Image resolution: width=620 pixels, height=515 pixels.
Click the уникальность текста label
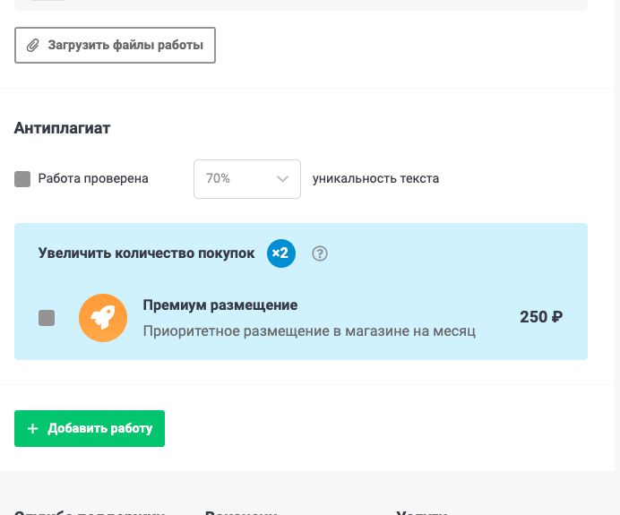click(x=375, y=178)
